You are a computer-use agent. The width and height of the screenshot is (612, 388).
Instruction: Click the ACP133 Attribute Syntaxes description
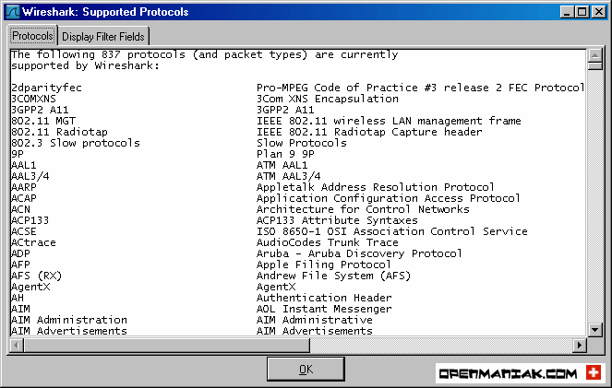pos(337,220)
